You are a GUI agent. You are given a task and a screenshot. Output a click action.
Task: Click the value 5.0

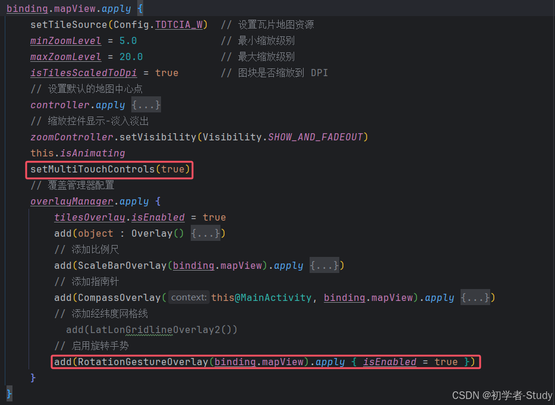coord(128,41)
